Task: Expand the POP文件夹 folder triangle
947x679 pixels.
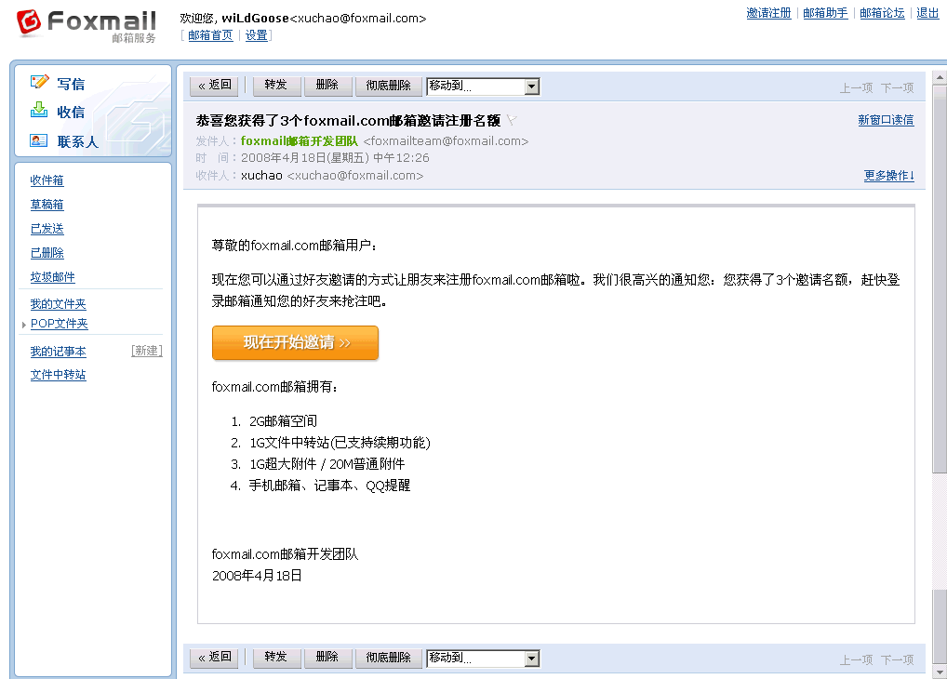Action: click(23, 325)
